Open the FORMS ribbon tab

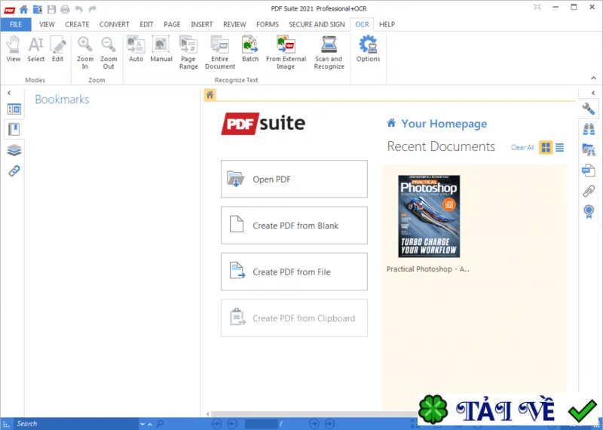(268, 24)
